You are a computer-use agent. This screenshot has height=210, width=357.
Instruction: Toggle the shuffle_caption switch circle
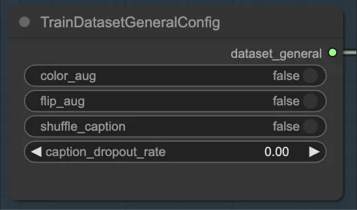coord(310,126)
